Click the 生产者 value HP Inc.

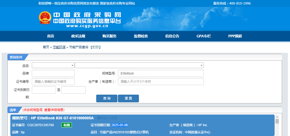click(x=203, y=125)
